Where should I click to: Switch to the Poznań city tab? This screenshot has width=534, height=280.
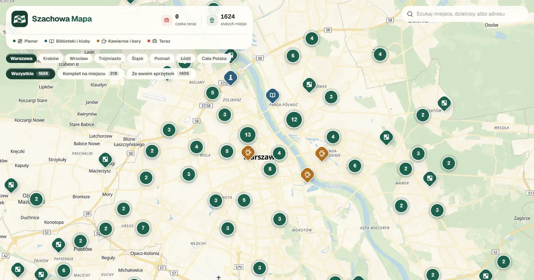click(x=162, y=58)
